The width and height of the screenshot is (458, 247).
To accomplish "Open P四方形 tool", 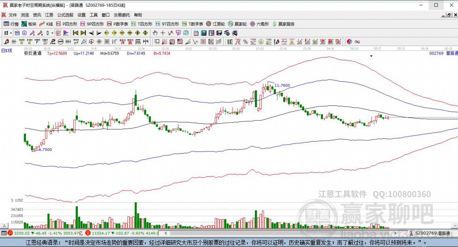I will 67,24.
